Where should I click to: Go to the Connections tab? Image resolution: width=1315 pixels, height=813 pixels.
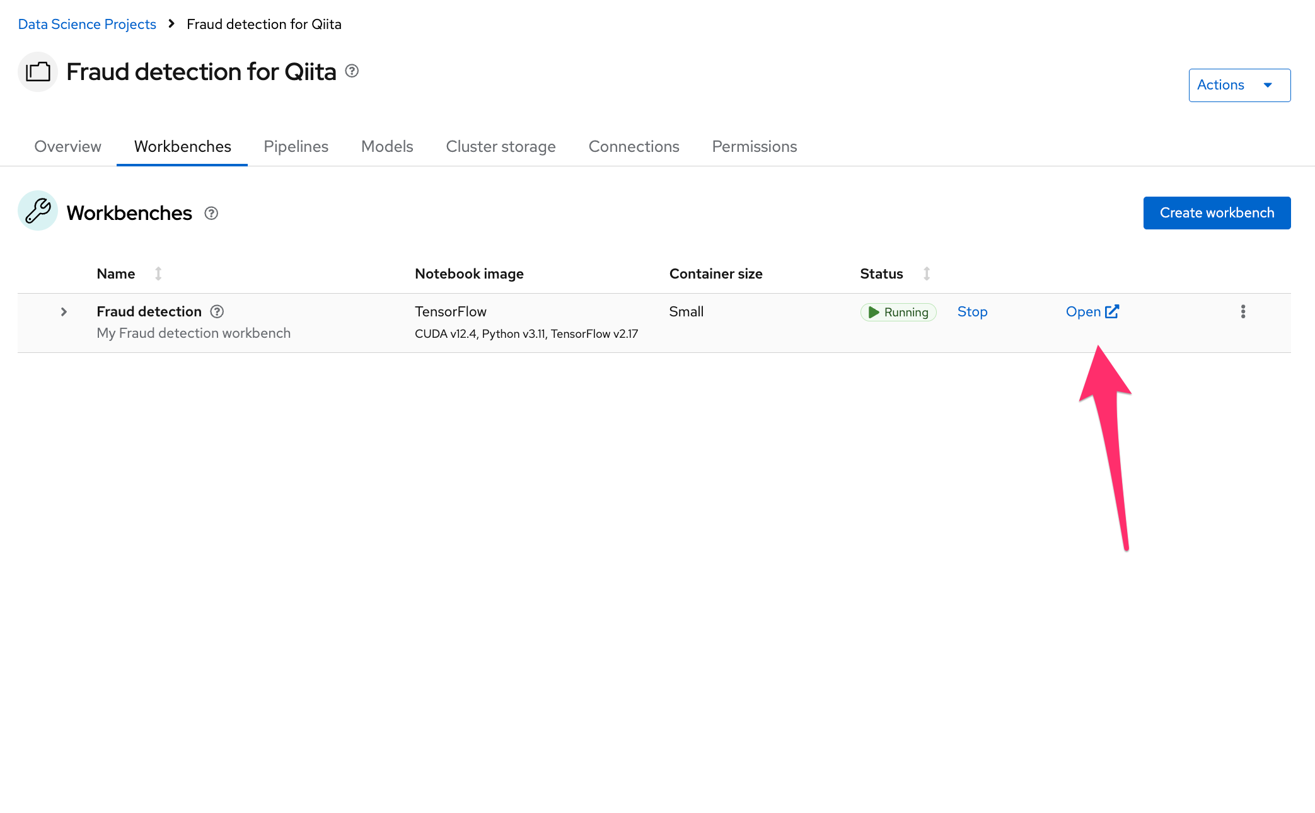(x=634, y=146)
